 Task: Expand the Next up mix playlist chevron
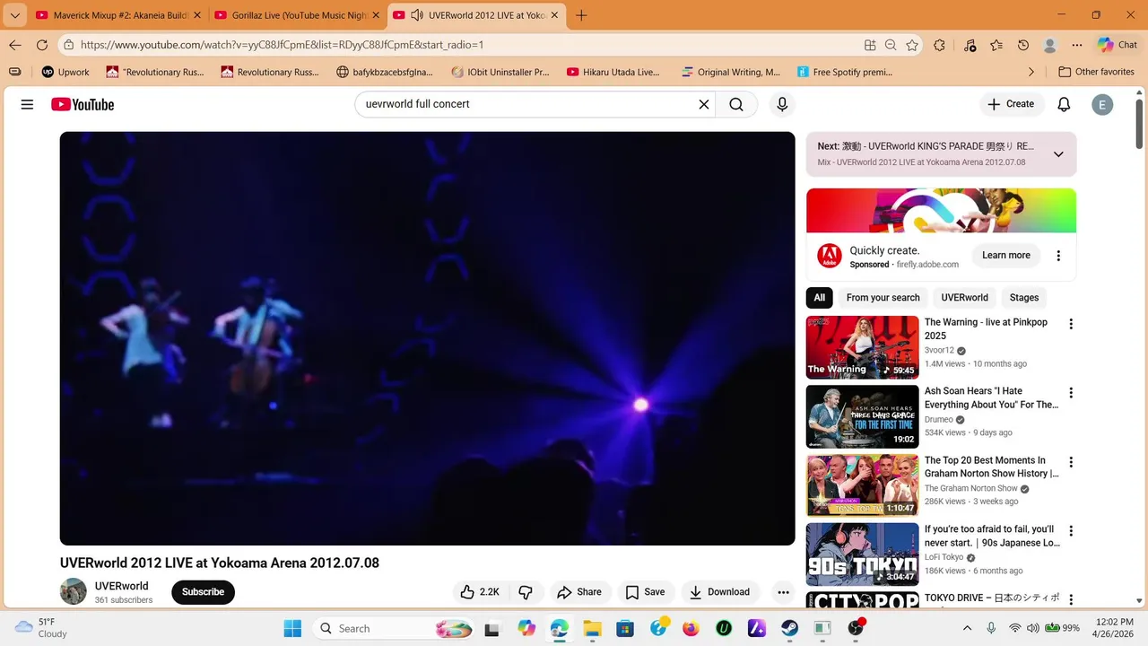[x=1058, y=154]
